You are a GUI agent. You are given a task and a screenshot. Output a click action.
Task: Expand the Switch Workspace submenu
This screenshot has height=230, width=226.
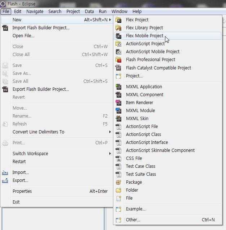pos(110,153)
